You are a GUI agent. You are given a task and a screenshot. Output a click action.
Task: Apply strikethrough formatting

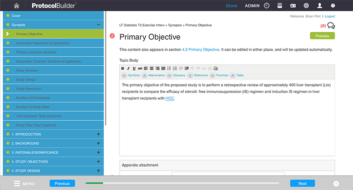click(140, 68)
